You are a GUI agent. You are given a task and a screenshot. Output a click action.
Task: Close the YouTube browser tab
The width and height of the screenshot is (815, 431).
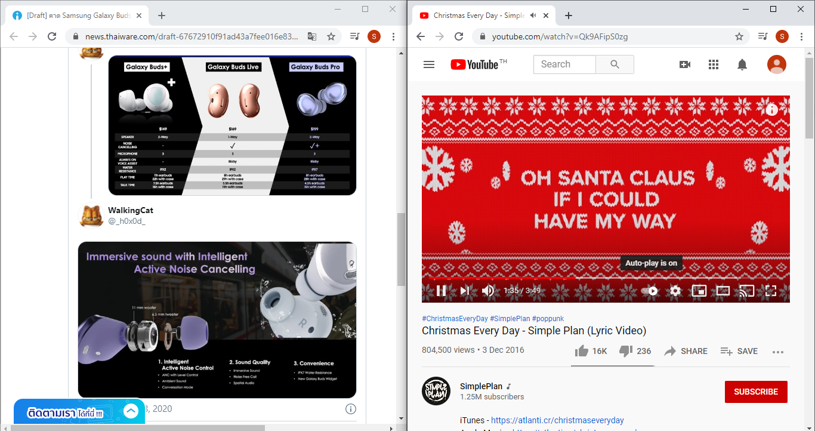546,16
